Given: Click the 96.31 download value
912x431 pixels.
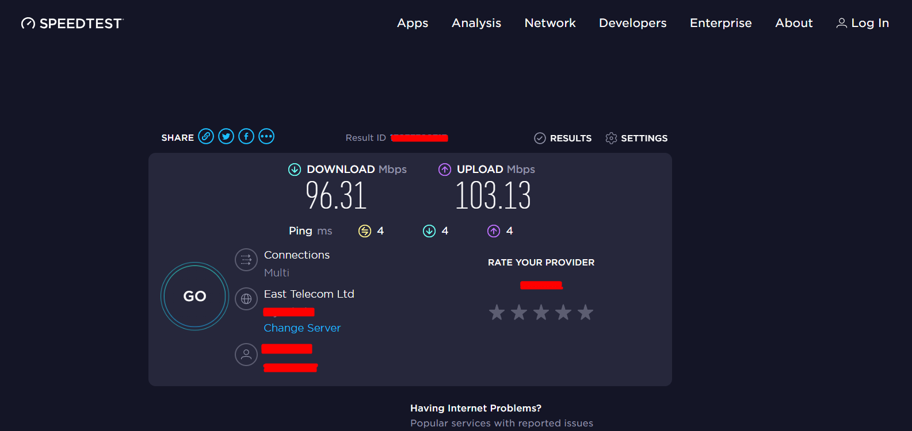Looking at the screenshot, I should coord(336,195).
